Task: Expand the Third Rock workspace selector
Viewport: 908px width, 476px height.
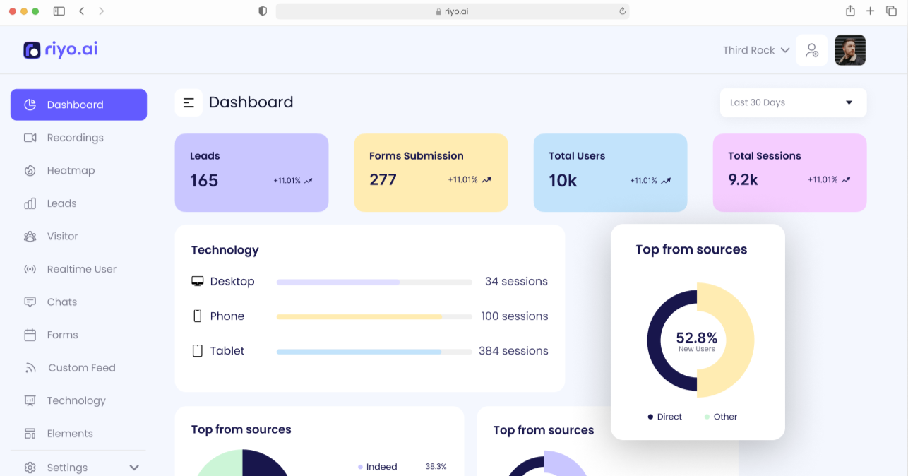Action: (x=755, y=50)
